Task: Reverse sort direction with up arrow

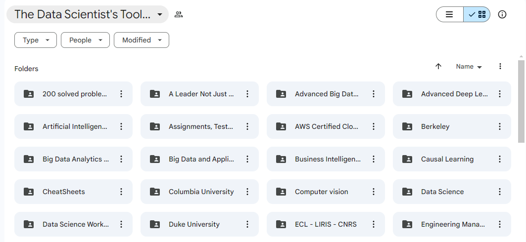Action: (438, 66)
